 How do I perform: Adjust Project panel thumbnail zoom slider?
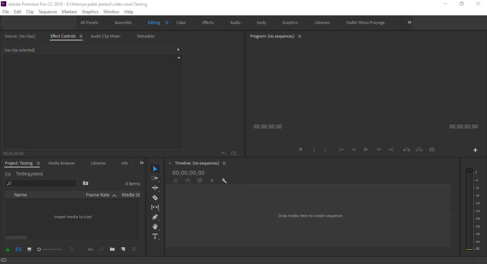[x=49, y=249]
